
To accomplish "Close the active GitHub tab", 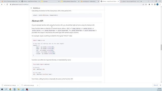I will 118,2.
